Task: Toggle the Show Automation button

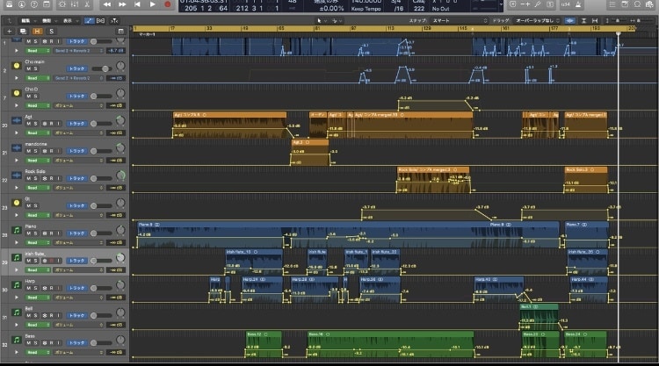Action: coord(89,20)
